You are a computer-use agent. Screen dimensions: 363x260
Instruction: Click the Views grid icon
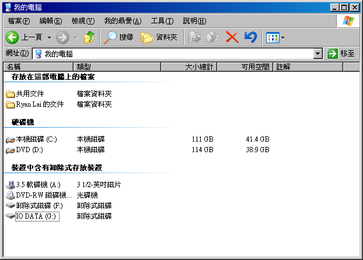point(273,38)
